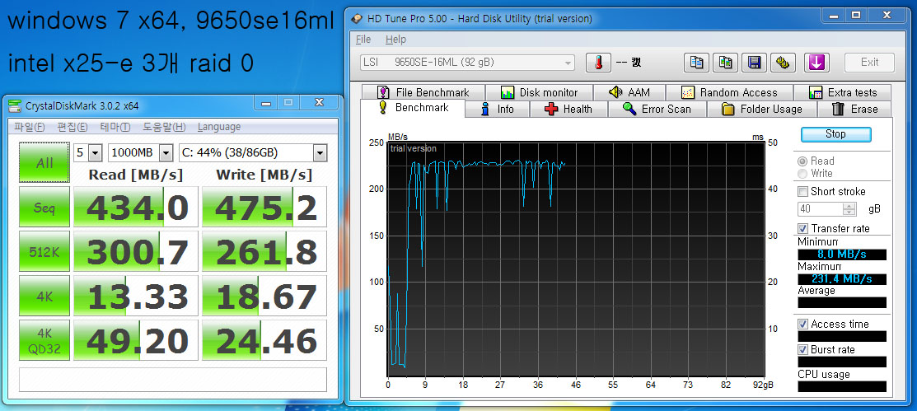
Task: Minimize the CrystalDiskMark window
Action: pos(266,103)
